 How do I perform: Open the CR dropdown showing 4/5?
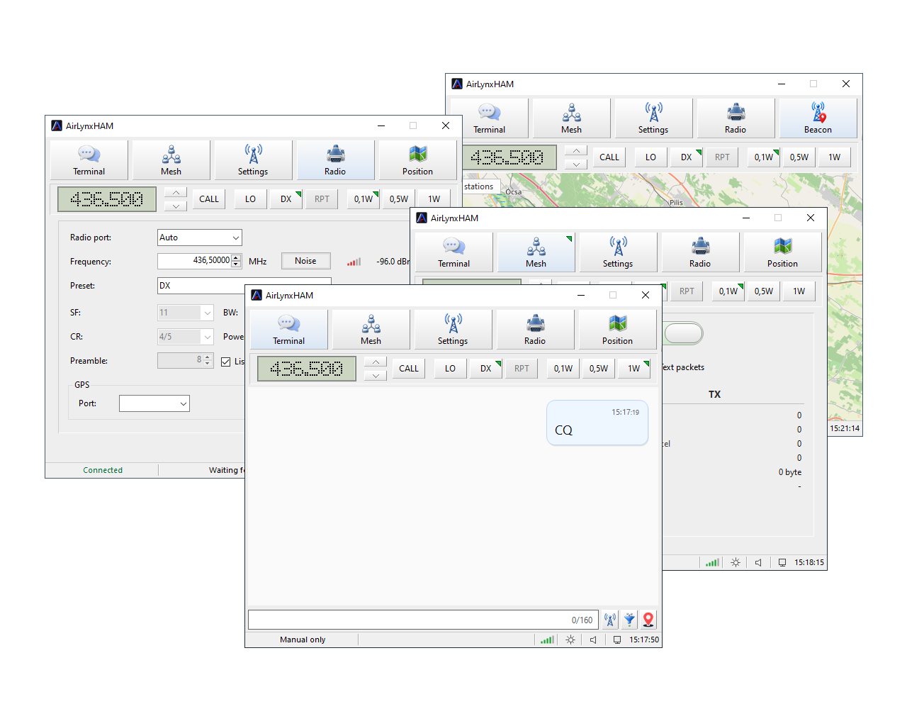tap(186, 337)
